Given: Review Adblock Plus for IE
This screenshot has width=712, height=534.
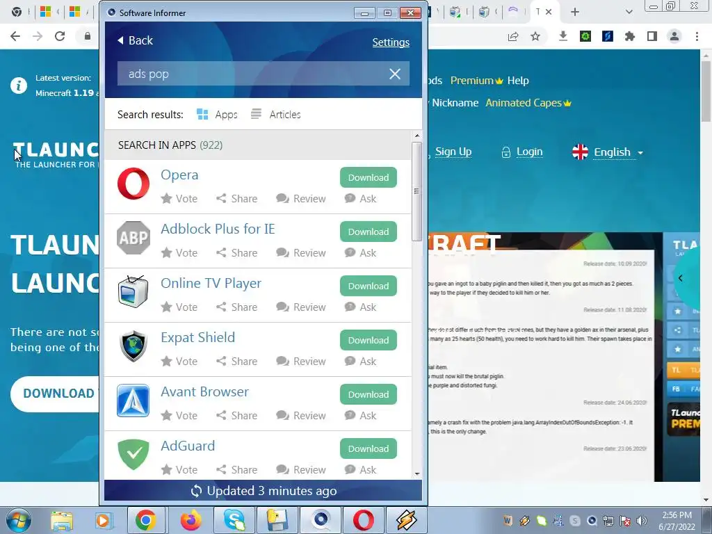Looking at the screenshot, I should pyautogui.click(x=300, y=253).
